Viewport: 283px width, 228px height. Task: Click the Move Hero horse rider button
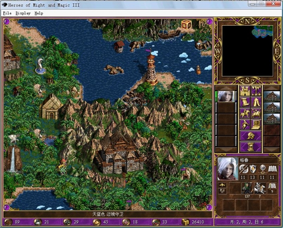coord(245,113)
